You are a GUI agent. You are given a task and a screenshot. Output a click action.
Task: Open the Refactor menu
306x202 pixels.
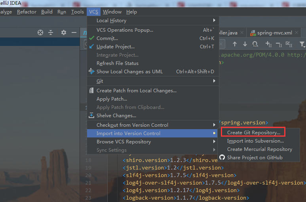pos(27,12)
